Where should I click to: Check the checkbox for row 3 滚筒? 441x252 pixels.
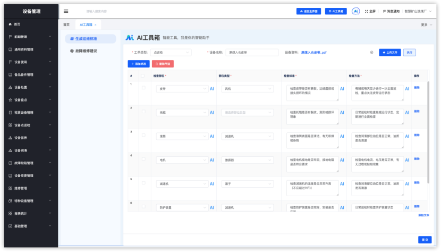click(143, 136)
